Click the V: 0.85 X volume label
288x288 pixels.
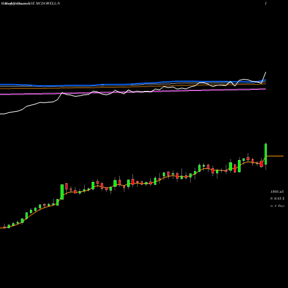277,199
